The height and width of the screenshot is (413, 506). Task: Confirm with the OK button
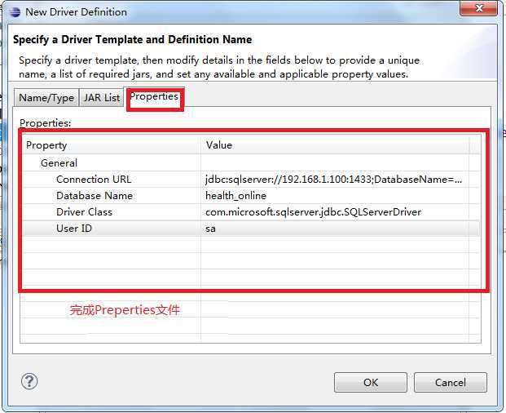[x=371, y=382]
